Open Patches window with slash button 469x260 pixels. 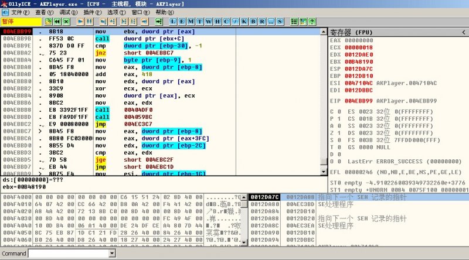(236, 22)
